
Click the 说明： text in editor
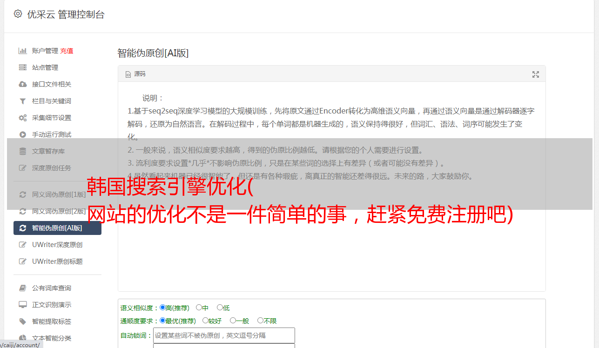(x=153, y=98)
